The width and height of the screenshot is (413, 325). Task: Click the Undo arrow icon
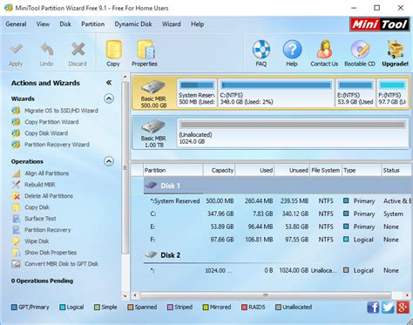(47, 50)
